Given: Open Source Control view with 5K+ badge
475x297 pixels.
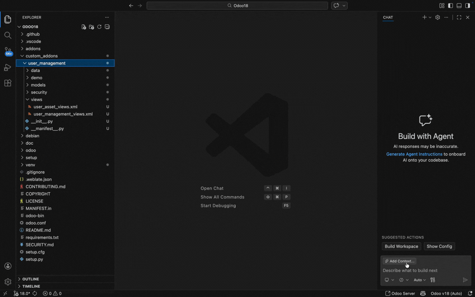Looking at the screenshot, I should [8, 52].
